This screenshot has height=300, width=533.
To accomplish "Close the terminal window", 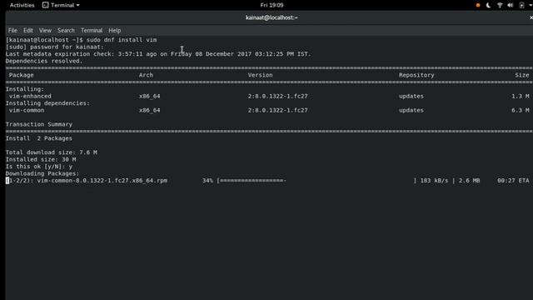I will [x=531, y=17].
